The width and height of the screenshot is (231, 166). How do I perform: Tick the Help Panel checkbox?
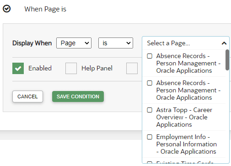[71, 68]
